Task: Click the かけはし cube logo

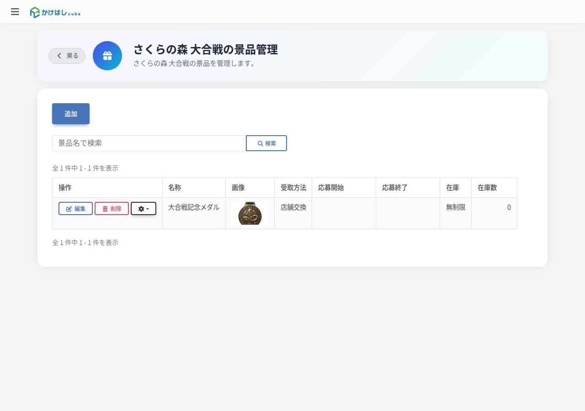Action: [55, 12]
